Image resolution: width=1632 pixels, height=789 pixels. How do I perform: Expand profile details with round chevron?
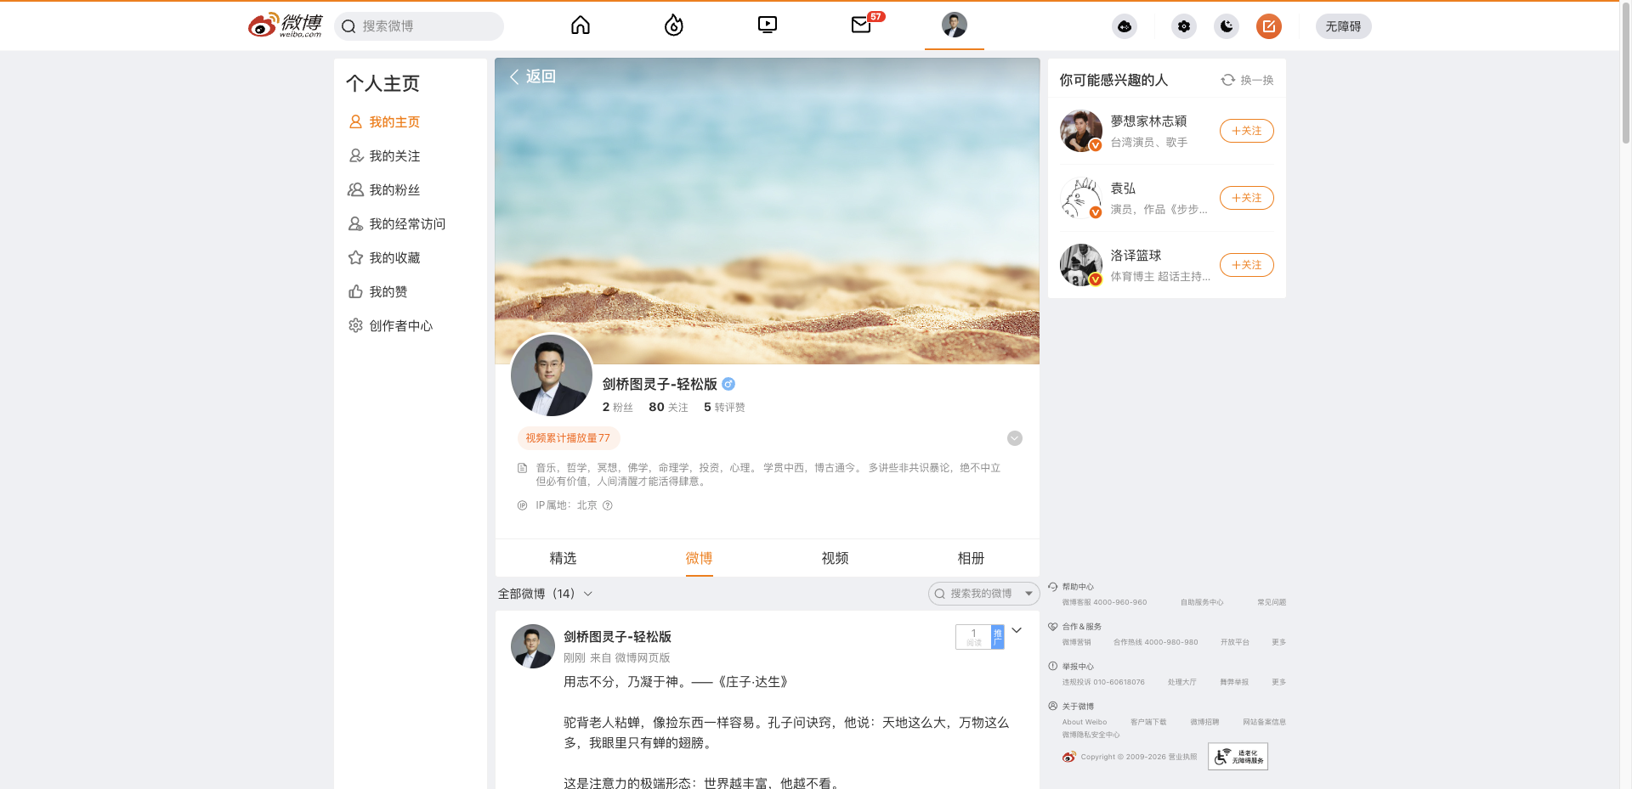pyautogui.click(x=1015, y=438)
